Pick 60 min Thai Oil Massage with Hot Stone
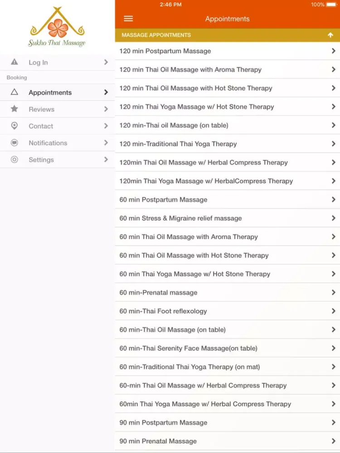This screenshot has height=453, width=340. point(228,255)
